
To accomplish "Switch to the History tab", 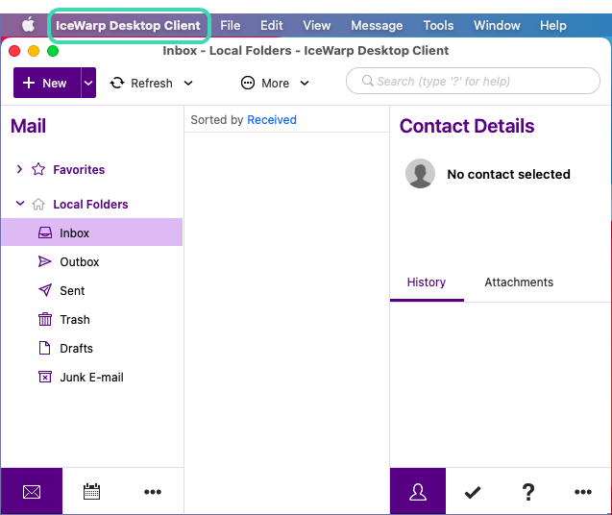I will pyautogui.click(x=427, y=282).
